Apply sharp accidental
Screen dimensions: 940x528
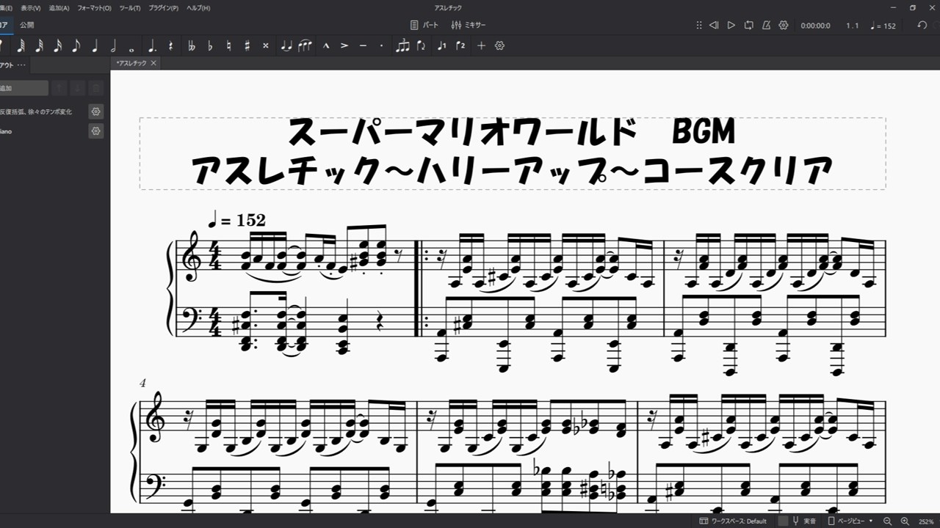coord(247,45)
